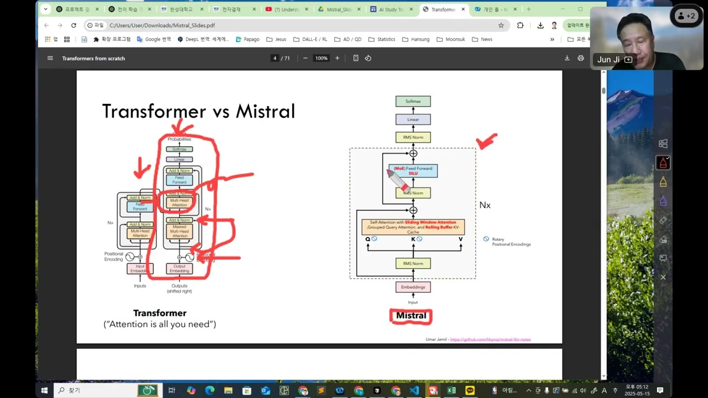Open the Papago bookmark
The width and height of the screenshot is (708, 398).
(247, 39)
